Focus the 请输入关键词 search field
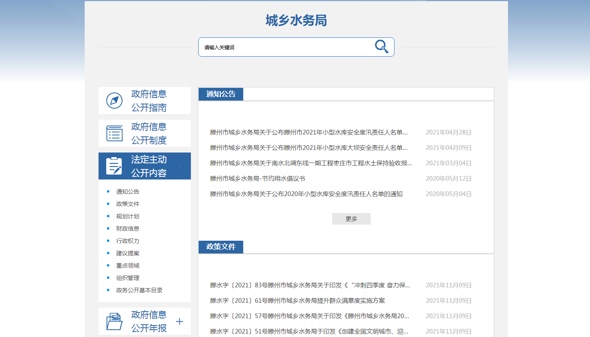 click(285, 47)
